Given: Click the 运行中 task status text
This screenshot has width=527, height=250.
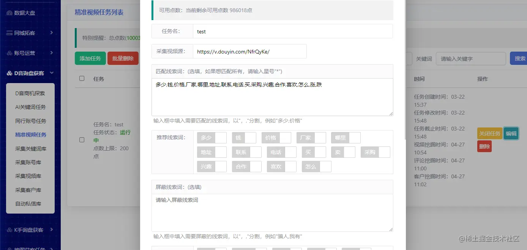Looking at the screenshot, I should pos(112,136).
